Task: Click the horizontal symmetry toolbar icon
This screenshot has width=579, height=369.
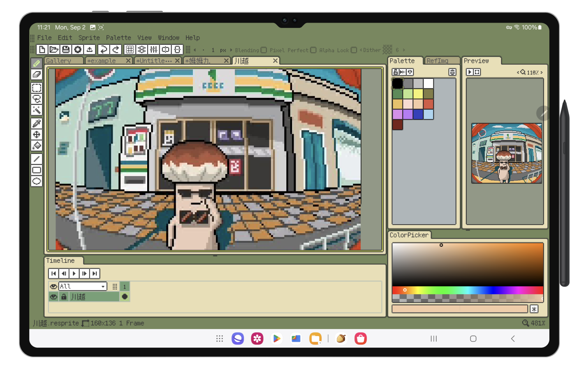Action: tap(165, 49)
